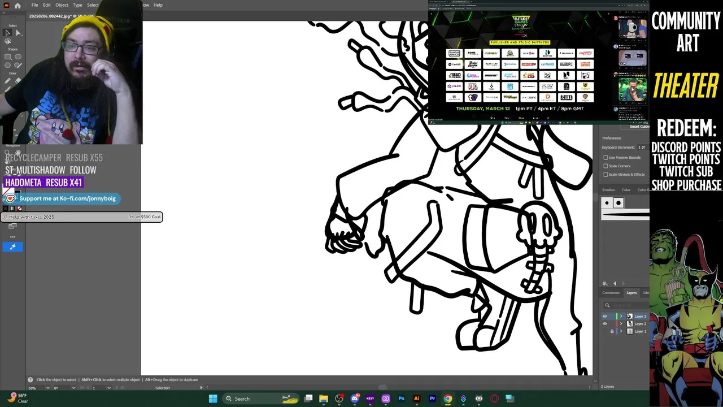Screen dimensions: 723x407
Task: Select the Direct Selection tool
Action: 18,33
